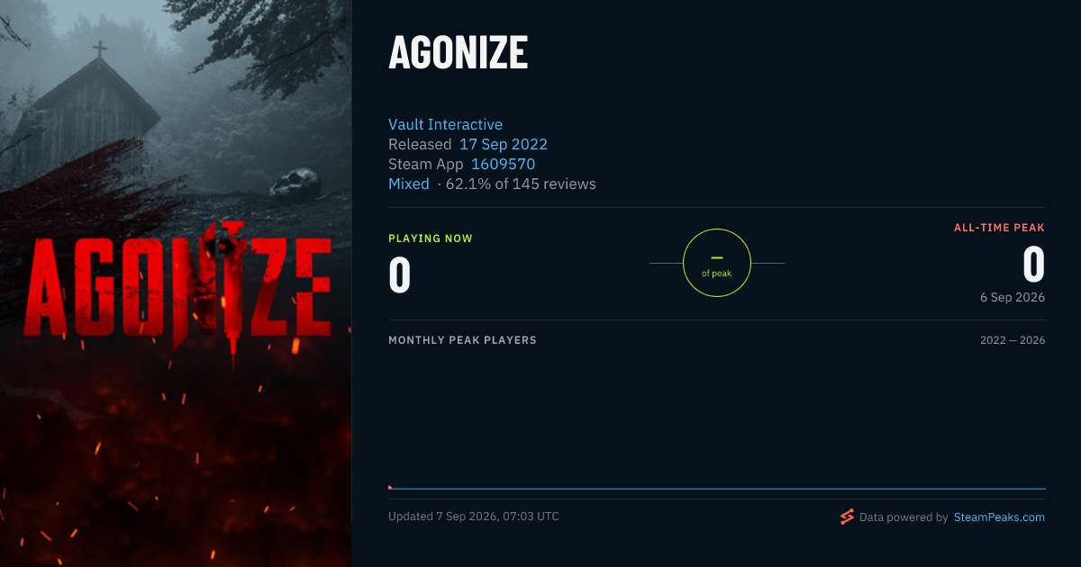Click the 6 Sep 2026 peak date
The image size is (1081, 567).
[x=1013, y=297]
